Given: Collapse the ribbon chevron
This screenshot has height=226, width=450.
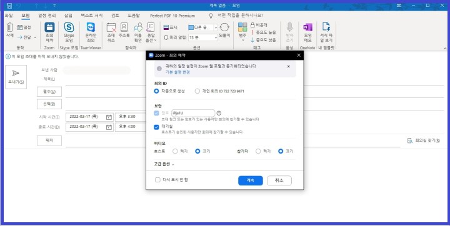Looking at the screenshot, I should point(445,49).
